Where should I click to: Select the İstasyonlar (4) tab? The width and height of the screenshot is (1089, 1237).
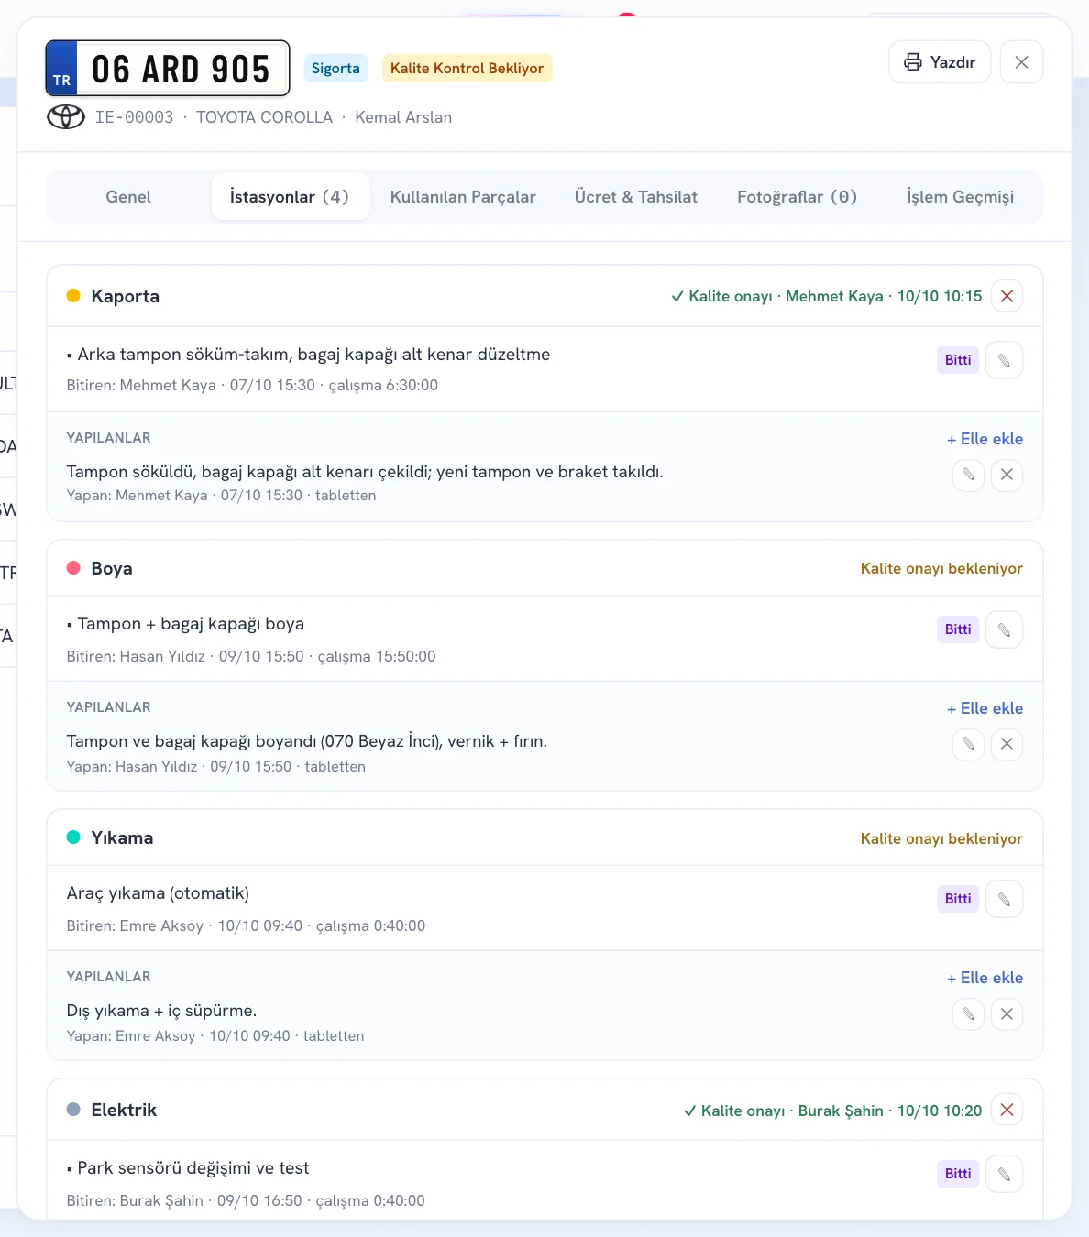290,197
